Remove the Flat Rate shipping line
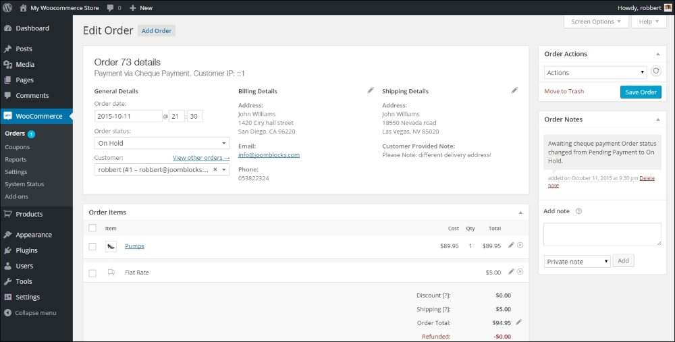This screenshot has width=675, height=342. 520,272
